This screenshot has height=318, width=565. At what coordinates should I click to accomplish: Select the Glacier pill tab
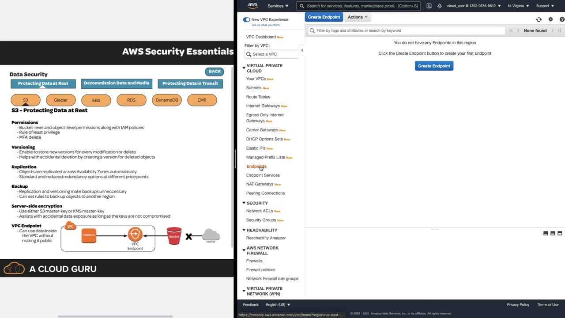[61, 100]
